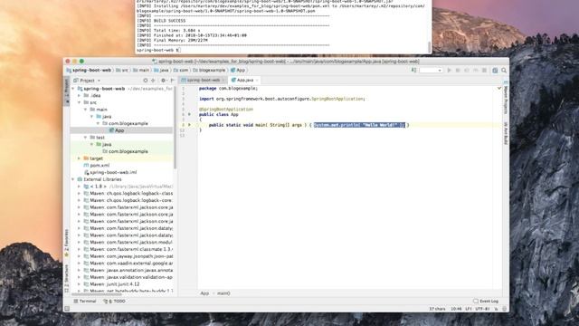This screenshot has height=326, width=579.
Task: Select Maven com.jayway.jsonpath library row
Action: (x=128, y=256)
